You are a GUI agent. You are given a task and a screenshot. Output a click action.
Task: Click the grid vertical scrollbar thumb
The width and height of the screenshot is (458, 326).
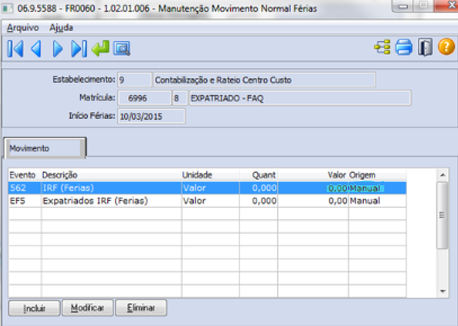coord(443,216)
